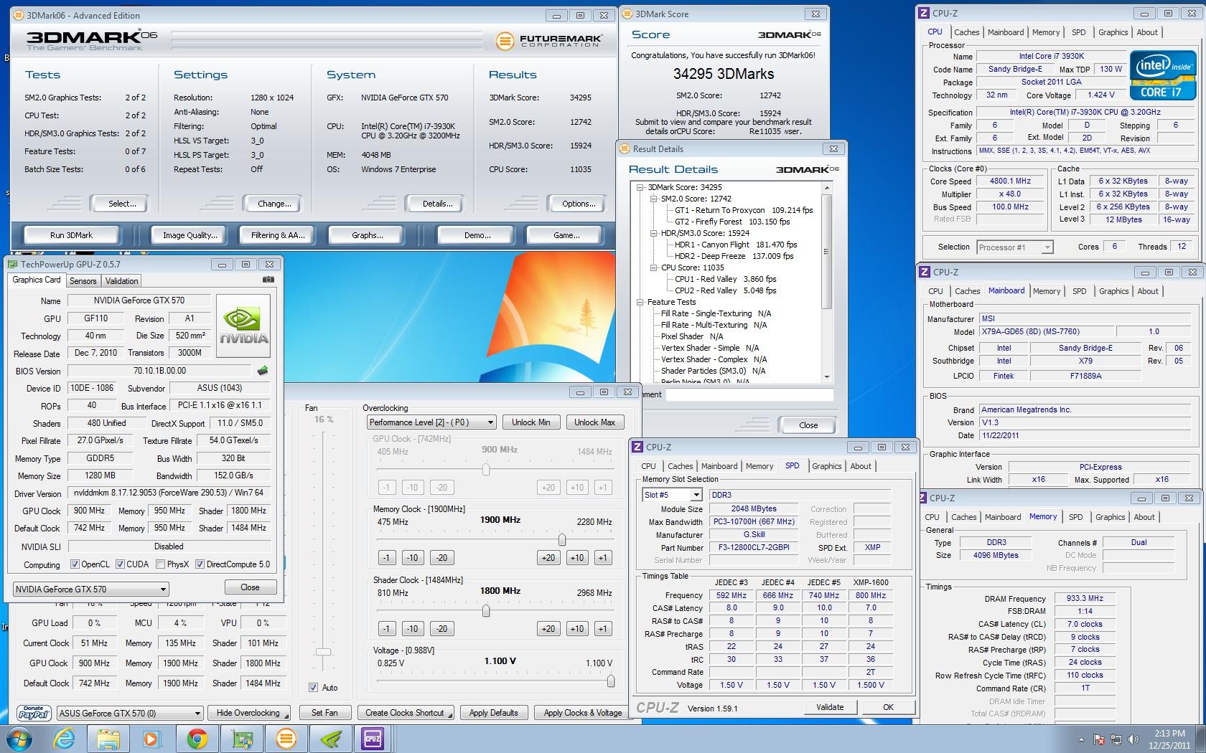Screen dimensions: 1206x753
Task: Open Windows Explorer from the taskbar
Action: (108, 739)
